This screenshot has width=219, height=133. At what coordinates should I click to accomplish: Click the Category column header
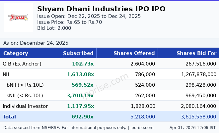click(x=16, y=53)
